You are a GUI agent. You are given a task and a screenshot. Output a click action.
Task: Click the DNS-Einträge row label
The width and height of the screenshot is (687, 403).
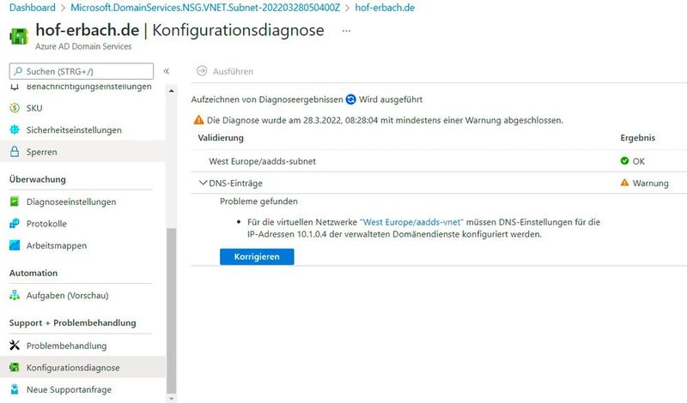click(235, 183)
